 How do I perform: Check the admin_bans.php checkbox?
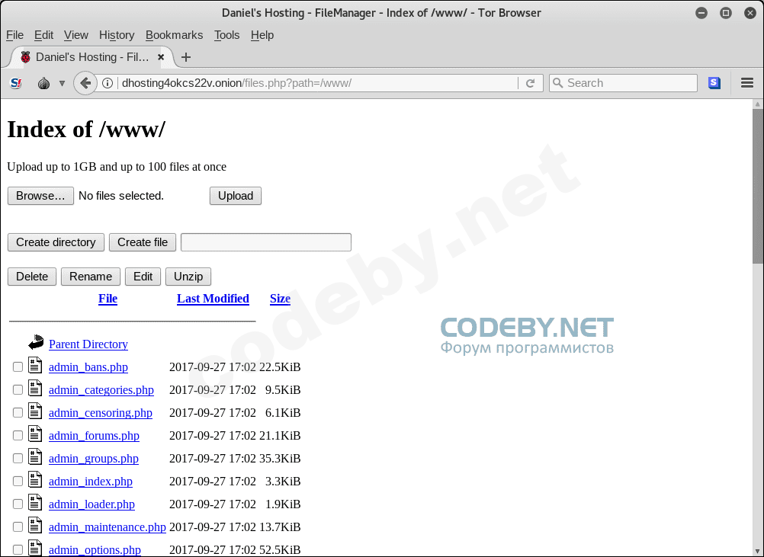[18, 367]
